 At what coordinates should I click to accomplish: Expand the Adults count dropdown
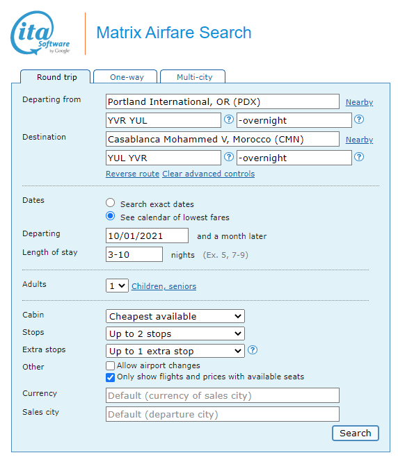[117, 286]
